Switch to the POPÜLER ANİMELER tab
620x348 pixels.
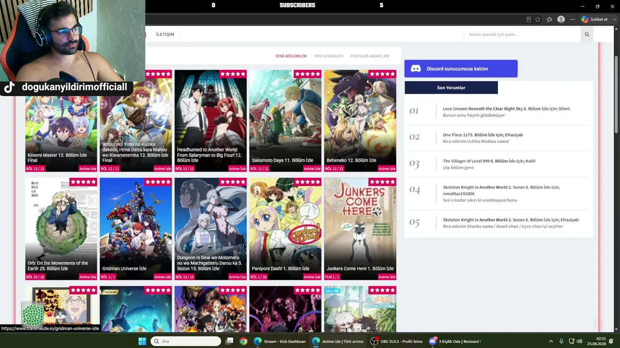(x=370, y=56)
